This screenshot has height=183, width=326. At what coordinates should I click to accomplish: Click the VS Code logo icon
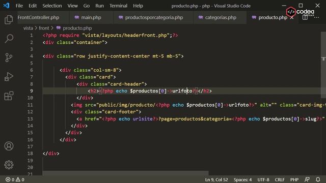pos(6,6)
